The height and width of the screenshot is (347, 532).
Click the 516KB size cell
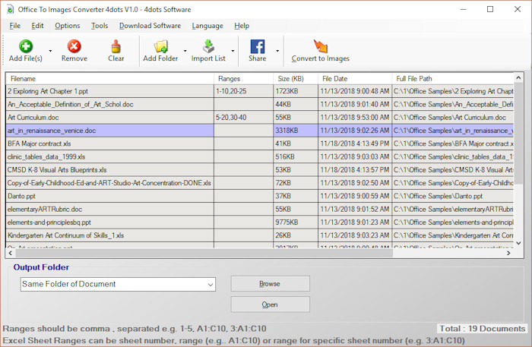[x=295, y=157]
